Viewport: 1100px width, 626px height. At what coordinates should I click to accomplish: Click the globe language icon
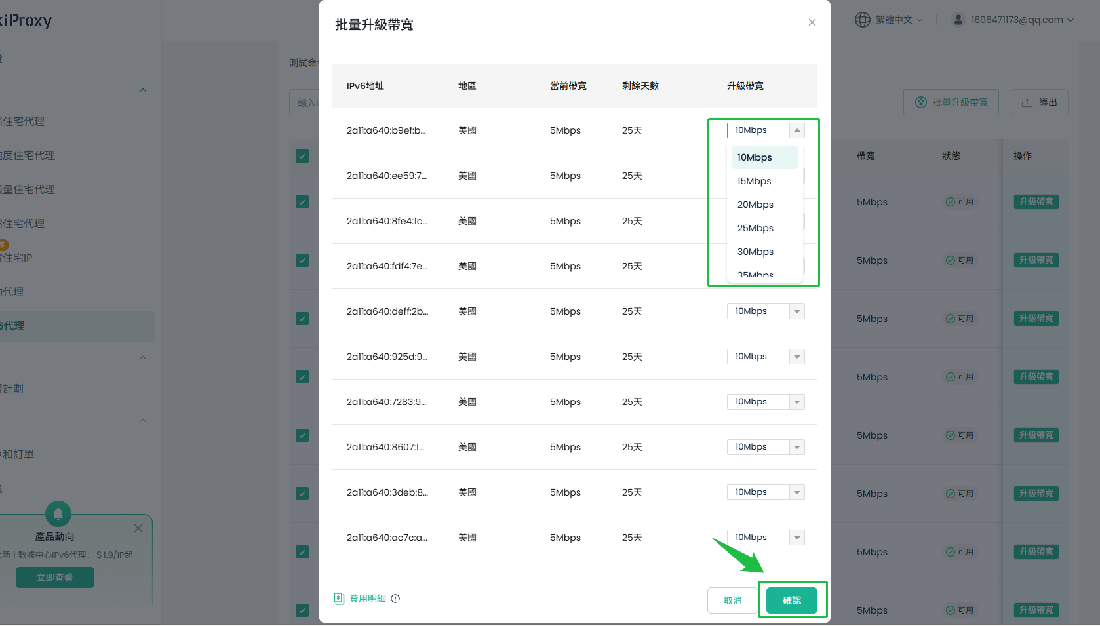(x=862, y=20)
